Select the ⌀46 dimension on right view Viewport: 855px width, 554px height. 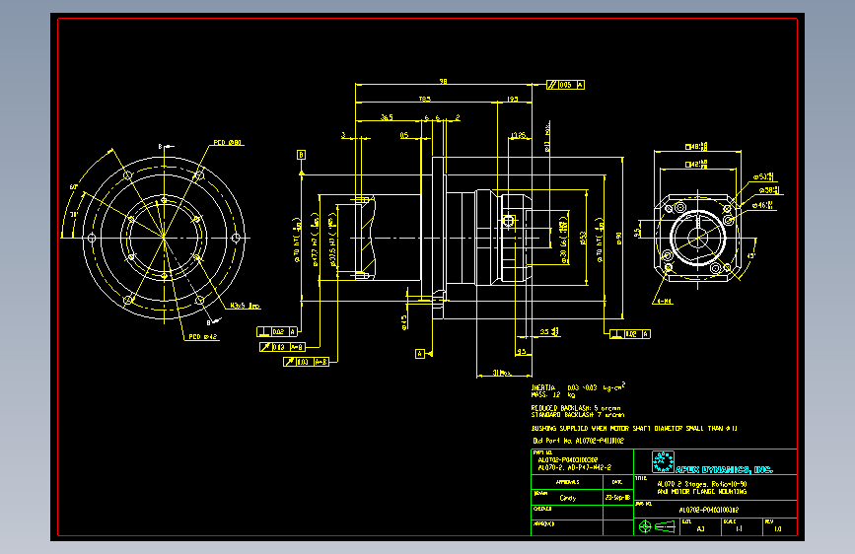[x=763, y=206]
